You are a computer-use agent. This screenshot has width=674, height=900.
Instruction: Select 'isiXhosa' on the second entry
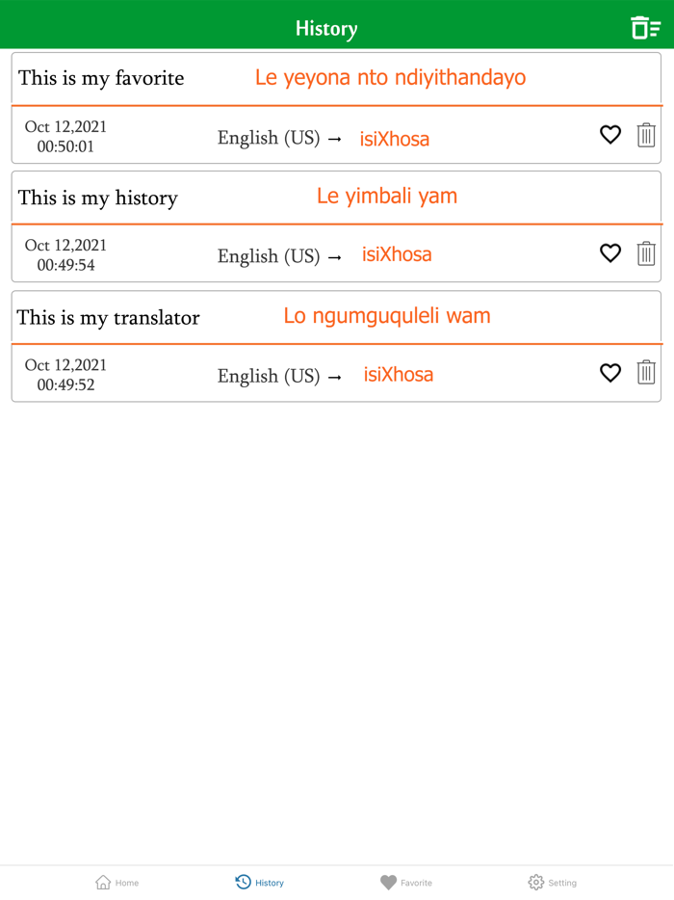coord(397,254)
